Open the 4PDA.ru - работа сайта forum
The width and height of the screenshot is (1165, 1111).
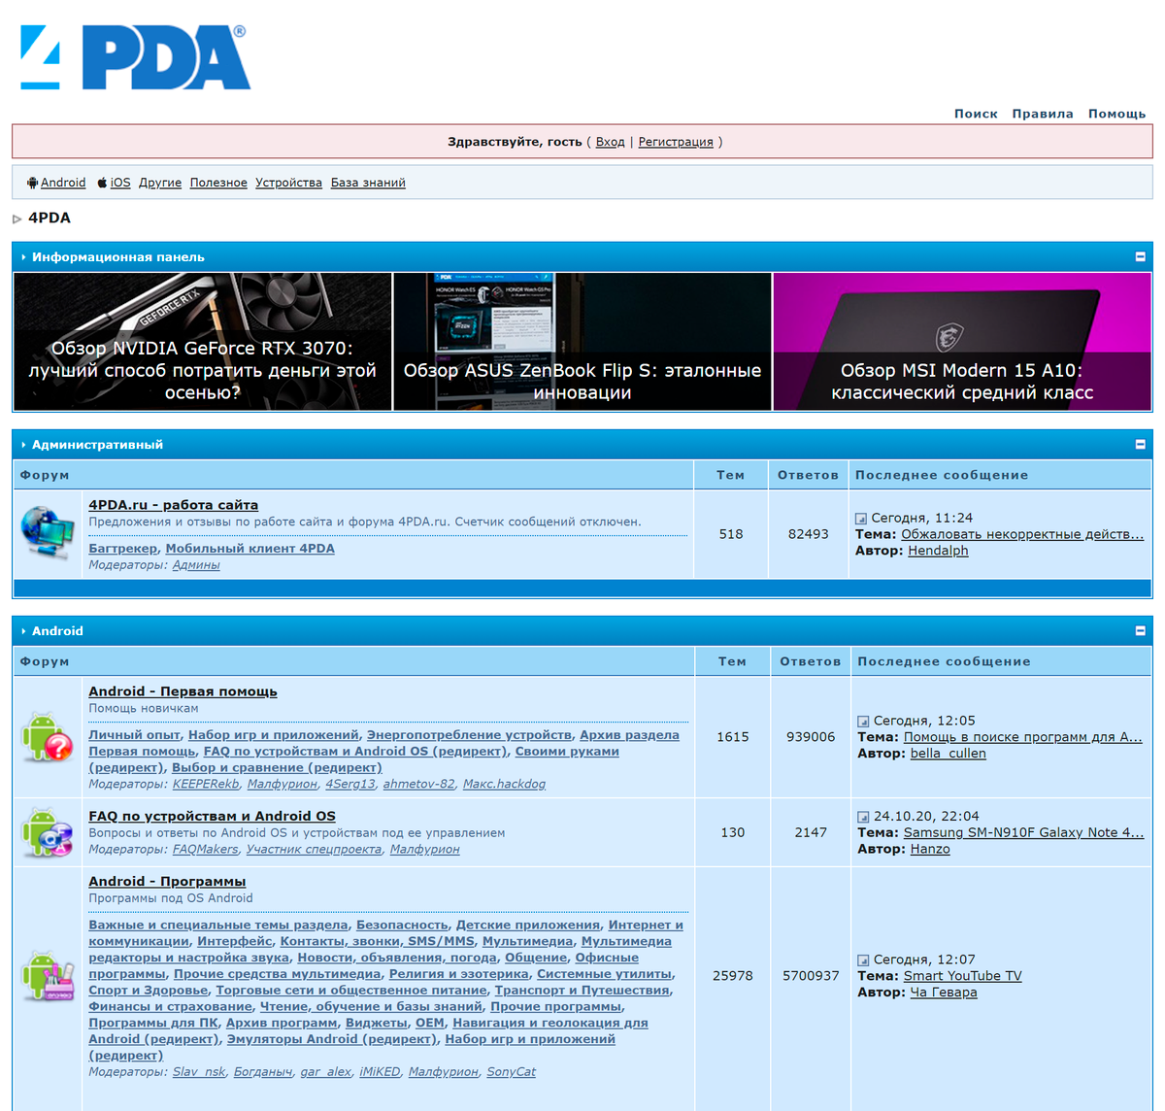pos(173,505)
